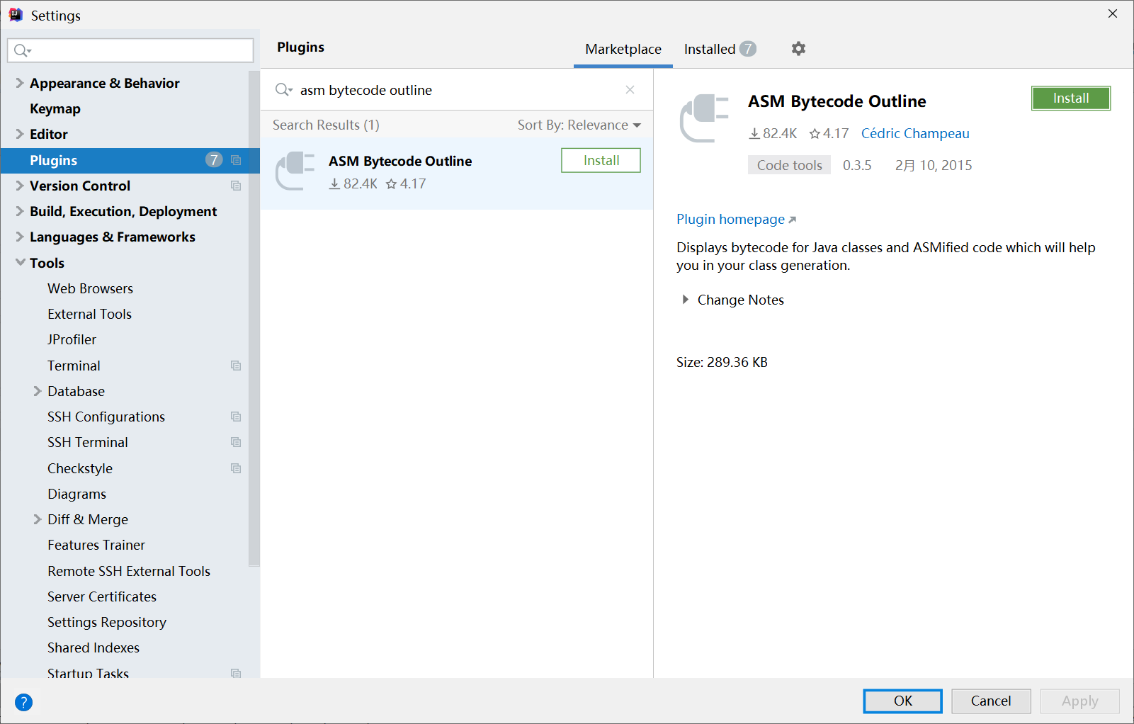The height and width of the screenshot is (724, 1134).
Task: Expand the Change Notes section
Action: click(x=685, y=300)
